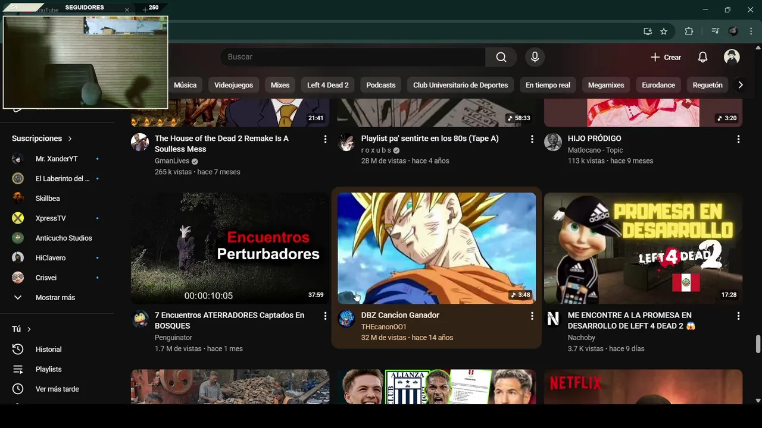Select the Podcasts filter chip
This screenshot has width=762, height=428.
point(380,85)
